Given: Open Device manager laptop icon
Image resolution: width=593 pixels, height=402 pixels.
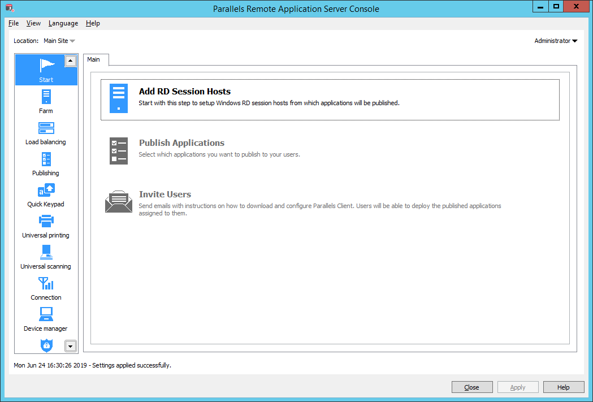Looking at the screenshot, I should [46, 314].
